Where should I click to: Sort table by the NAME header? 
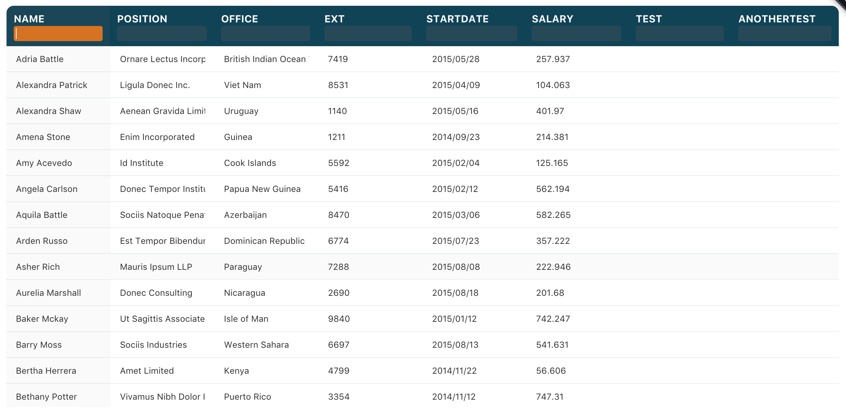(29, 19)
